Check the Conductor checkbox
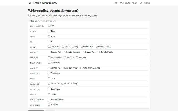 tap(49, 62)
